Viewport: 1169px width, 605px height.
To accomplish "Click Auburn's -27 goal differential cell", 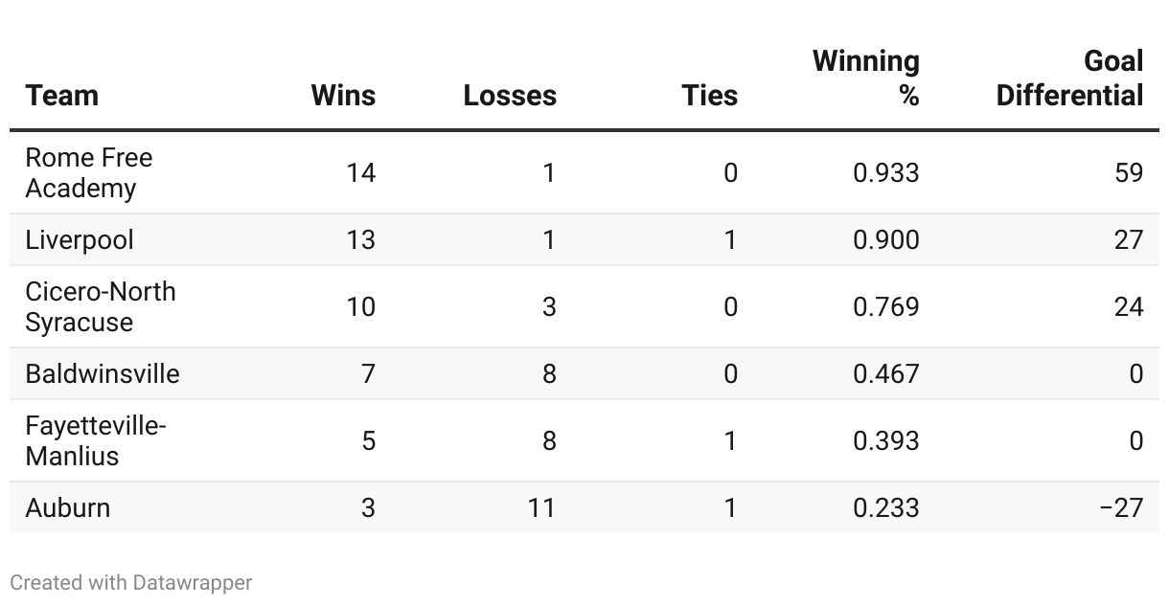I will 1121,507.
